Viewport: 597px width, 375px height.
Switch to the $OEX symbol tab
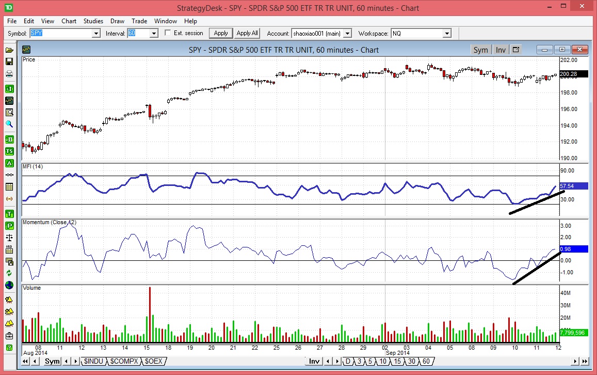(154, 361)
